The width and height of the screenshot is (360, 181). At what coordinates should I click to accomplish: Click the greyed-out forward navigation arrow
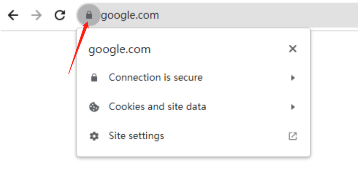(x=36, y=15)
